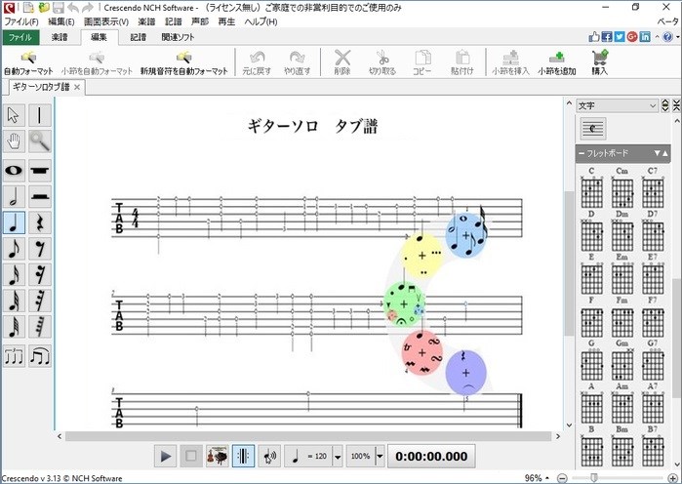The width and height of the screenshot is (682, 484).
Task: Select the eighth note tool
Action: [14, 249]
